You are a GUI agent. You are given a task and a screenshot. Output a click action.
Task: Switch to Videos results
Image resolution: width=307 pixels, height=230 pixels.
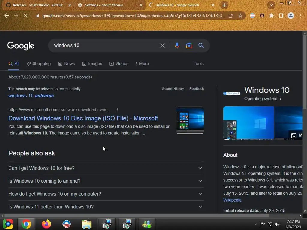click(119, 64)
